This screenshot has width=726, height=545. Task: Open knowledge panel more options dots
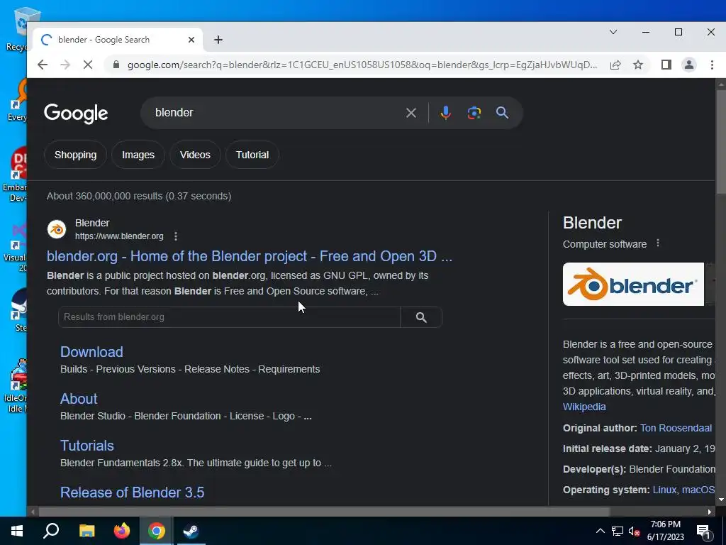pyautogui.click(x=658, y=243)
